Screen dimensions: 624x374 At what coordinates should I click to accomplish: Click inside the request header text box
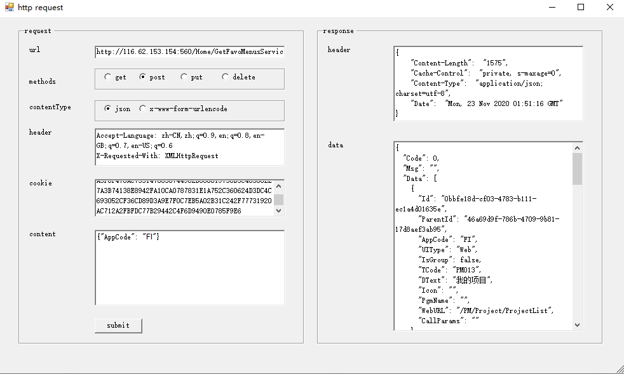click(189, 146)
